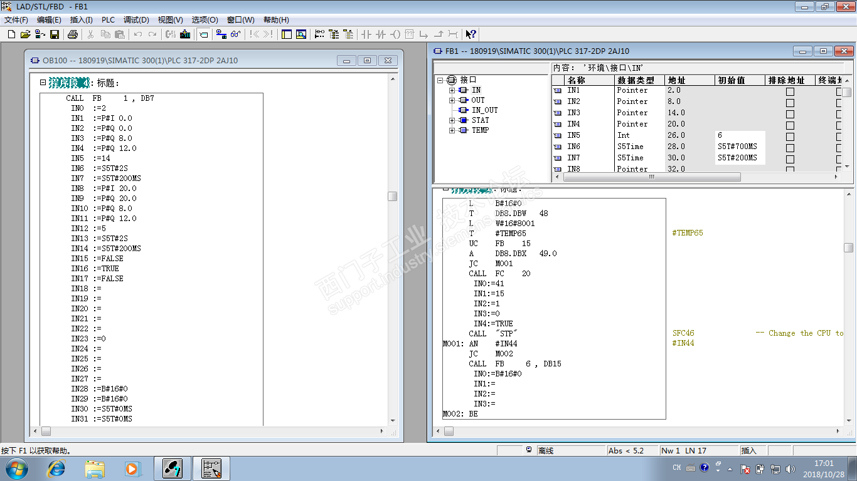
Task: Click the context Help pointer icon
Action: (x=471, y=34)
